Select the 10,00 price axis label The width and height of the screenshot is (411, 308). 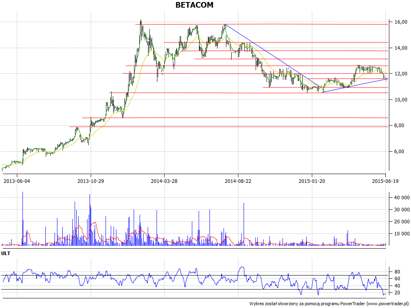401,100
